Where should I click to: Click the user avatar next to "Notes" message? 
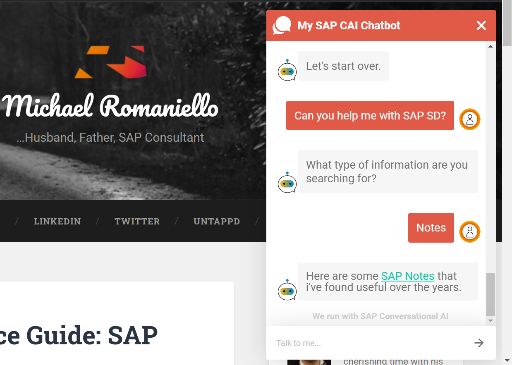tap(470, 232)
